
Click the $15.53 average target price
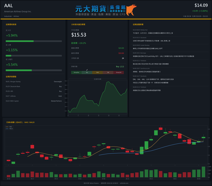[79, 35]
